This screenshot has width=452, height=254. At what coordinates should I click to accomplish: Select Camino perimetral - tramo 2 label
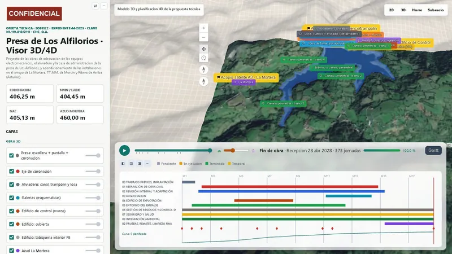(341, 76)
